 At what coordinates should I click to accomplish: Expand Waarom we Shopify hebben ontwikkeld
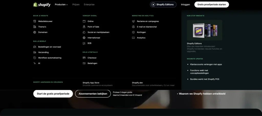[x=201, y=94]
